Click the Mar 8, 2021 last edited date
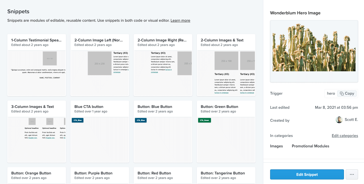Screen dimensions: 364x184 (x=336, y=107)
